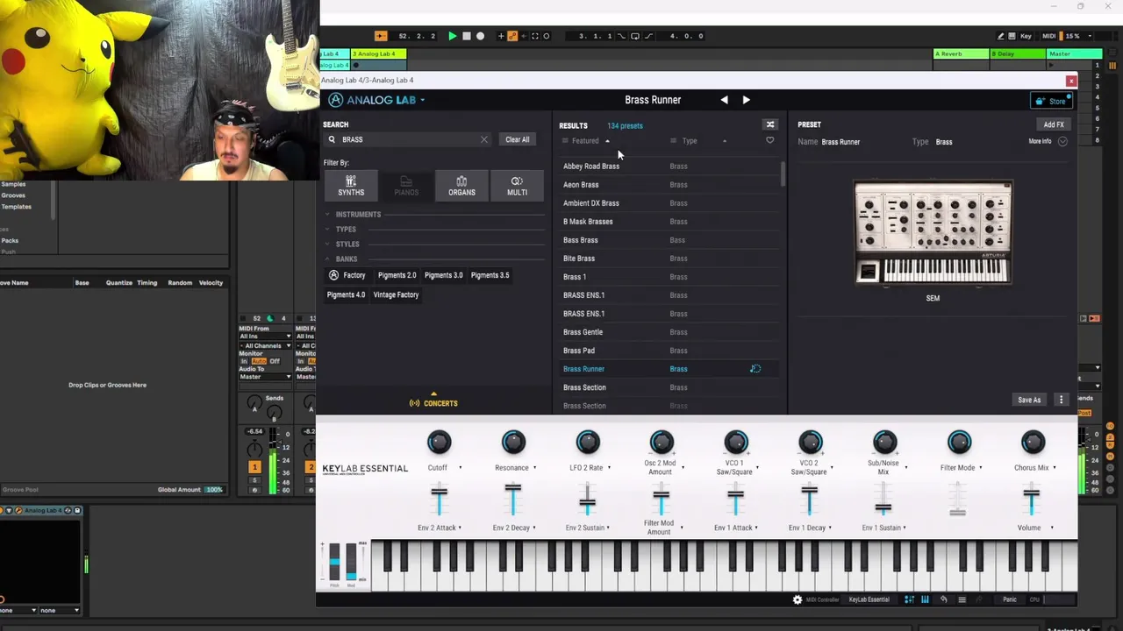Click the Clear All button
The width and height of the screenshot is (1123, 631).
point(517,139)
